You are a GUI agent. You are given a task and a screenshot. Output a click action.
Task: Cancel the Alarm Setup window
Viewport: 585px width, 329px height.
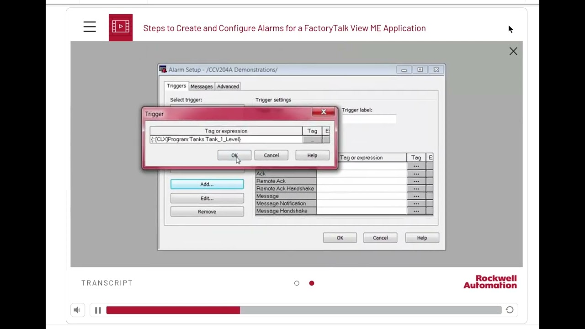click(x=380, y=238)
